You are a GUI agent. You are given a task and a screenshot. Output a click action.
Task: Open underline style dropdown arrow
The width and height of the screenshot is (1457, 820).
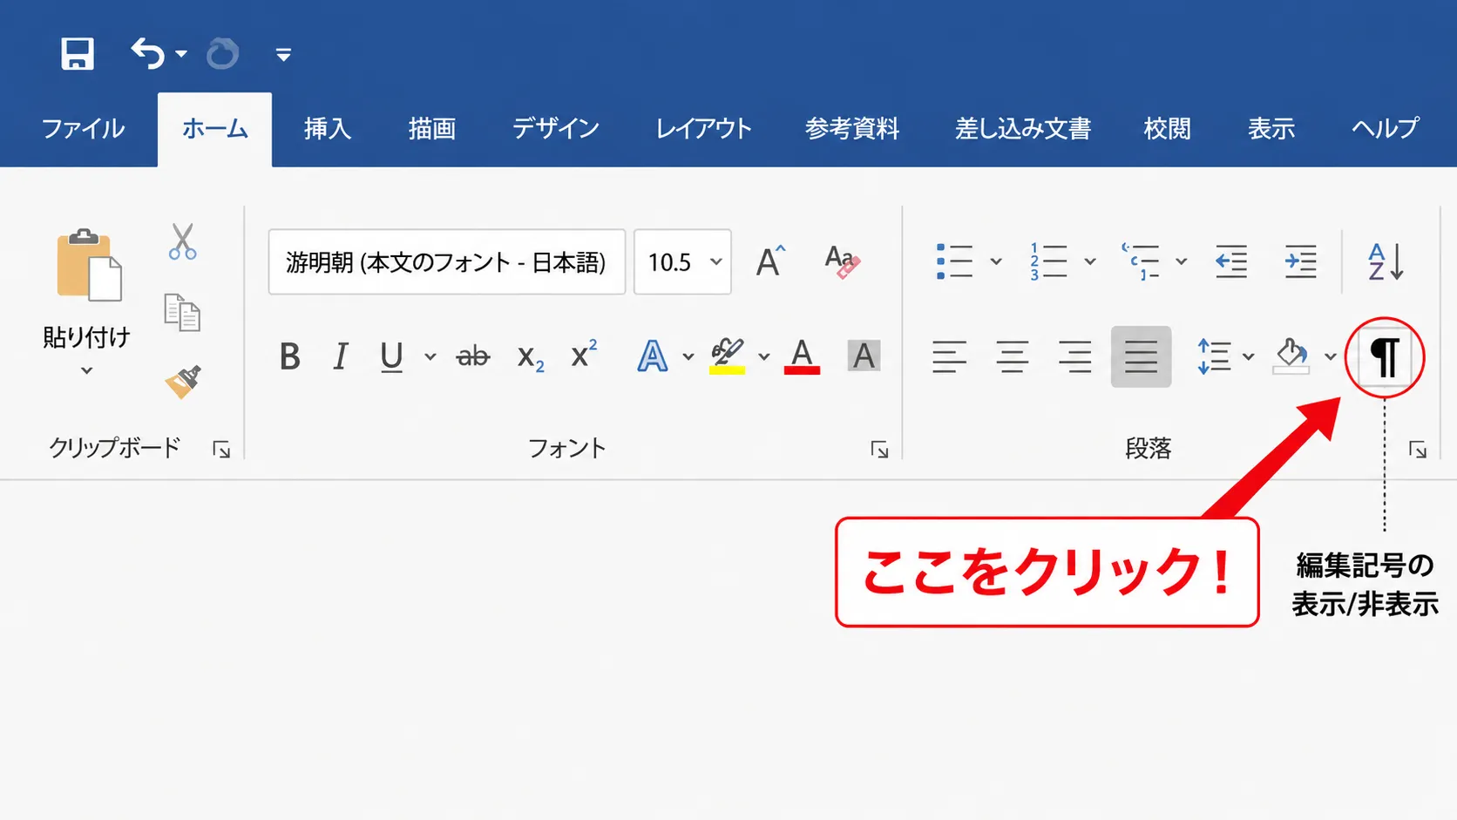coord(430,356)
